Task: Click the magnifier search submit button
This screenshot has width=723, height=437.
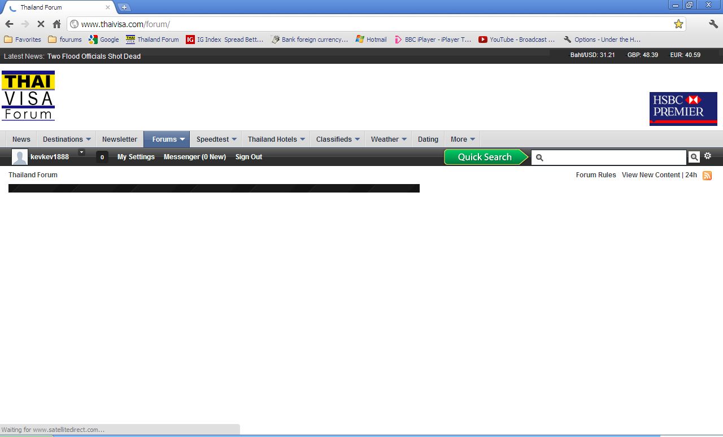Action: click(x=694, y=157)
